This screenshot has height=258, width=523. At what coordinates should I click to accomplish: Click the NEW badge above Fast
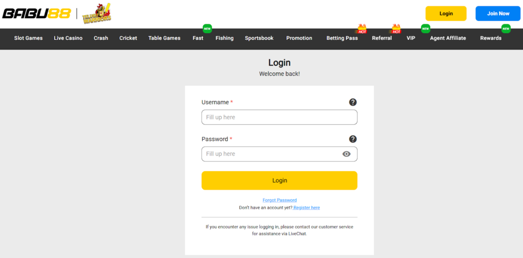207,28
